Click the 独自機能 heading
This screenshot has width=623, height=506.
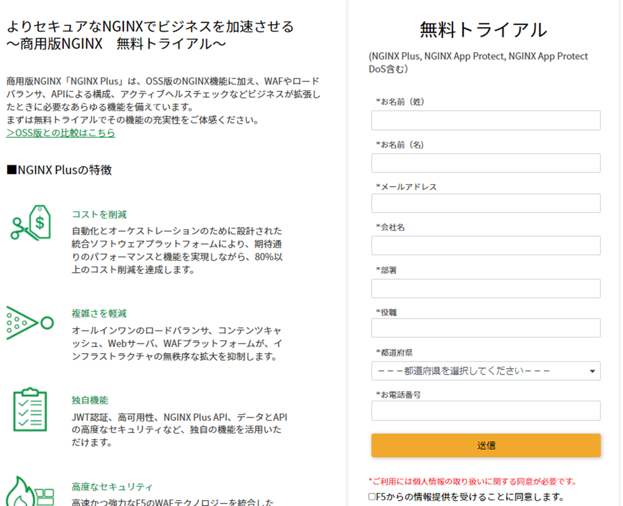click(x=90, y=400)
